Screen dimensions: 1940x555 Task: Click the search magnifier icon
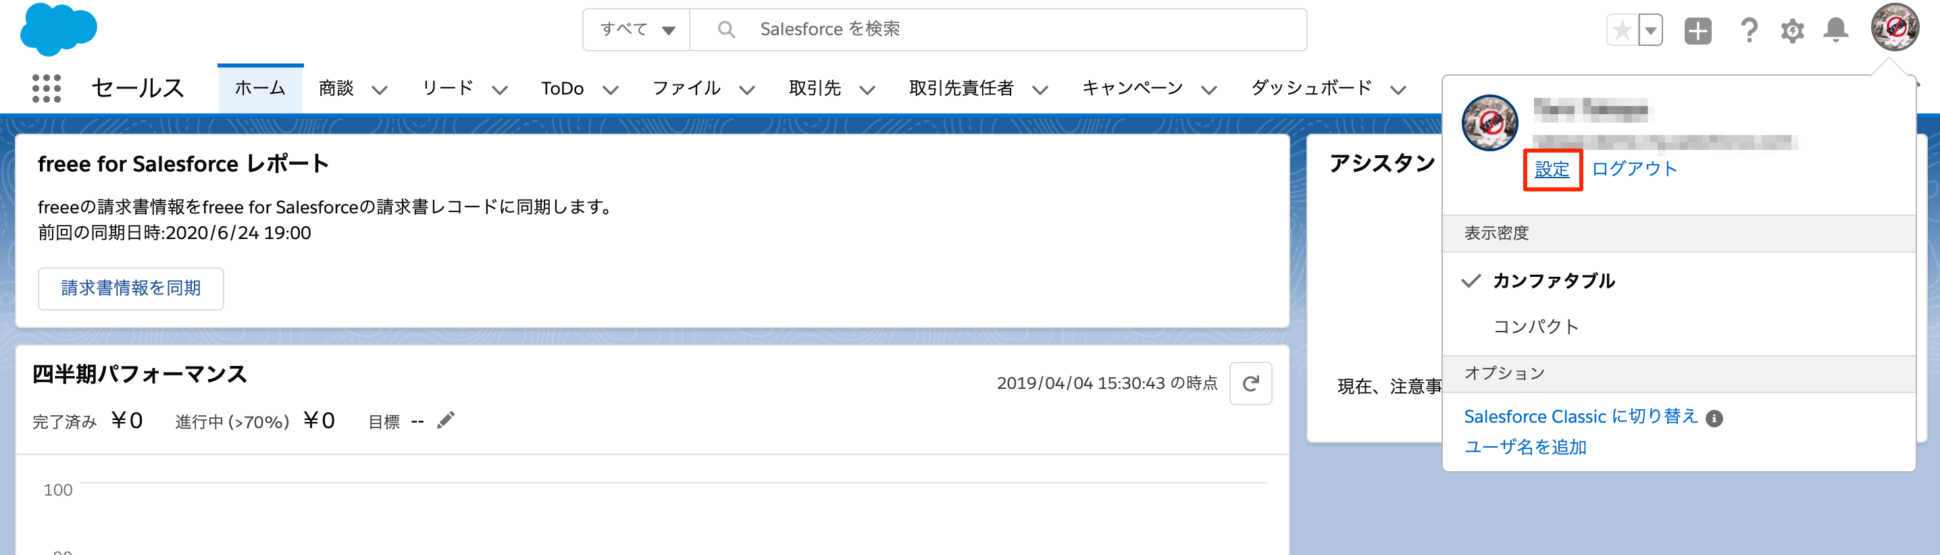tap(726, 29)
